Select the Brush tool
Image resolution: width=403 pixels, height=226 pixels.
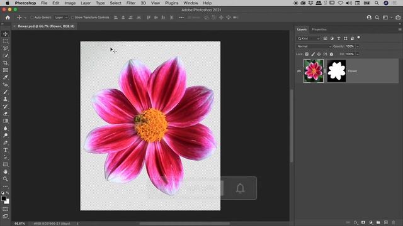[6, 92]
